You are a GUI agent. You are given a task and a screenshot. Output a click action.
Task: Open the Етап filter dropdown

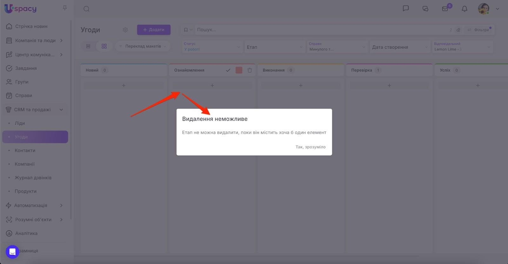275,47
